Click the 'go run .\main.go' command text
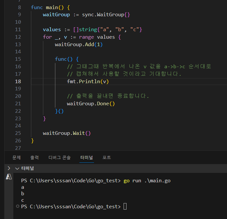This screenshot has height=219, width=227. coord(147,180)
